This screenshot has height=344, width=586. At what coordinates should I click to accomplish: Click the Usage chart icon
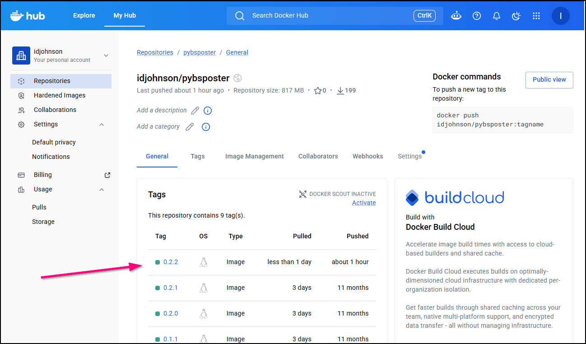pos(21,190)
